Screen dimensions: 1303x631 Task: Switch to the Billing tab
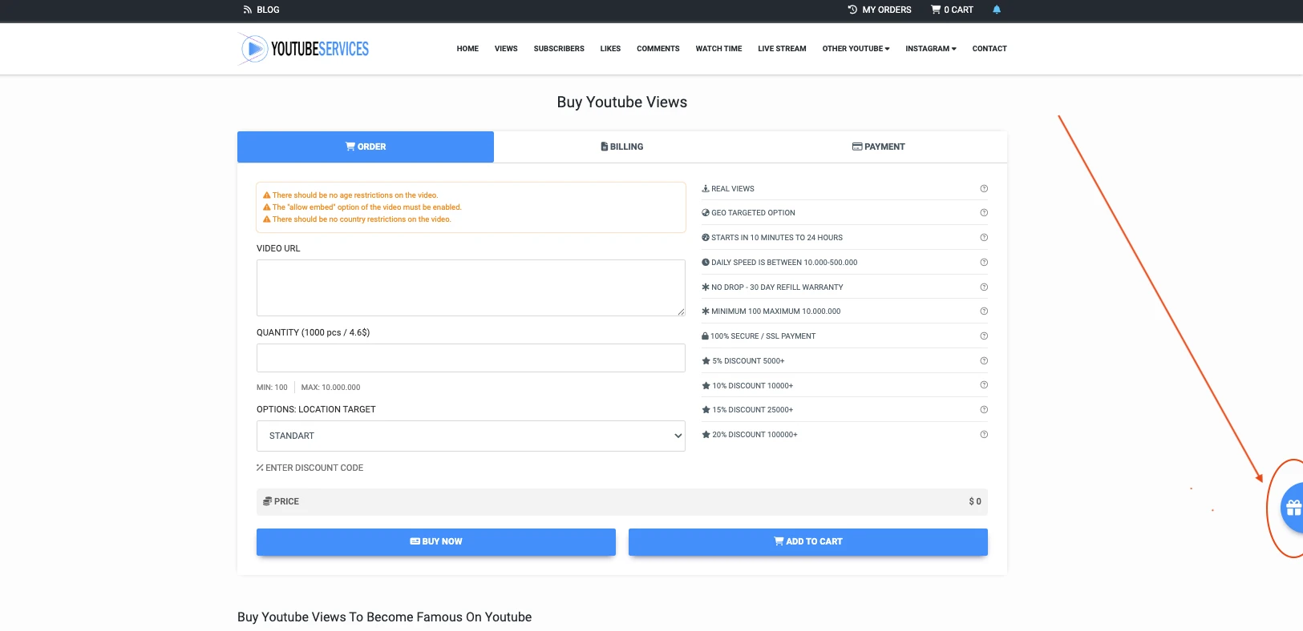click(622, 147)
